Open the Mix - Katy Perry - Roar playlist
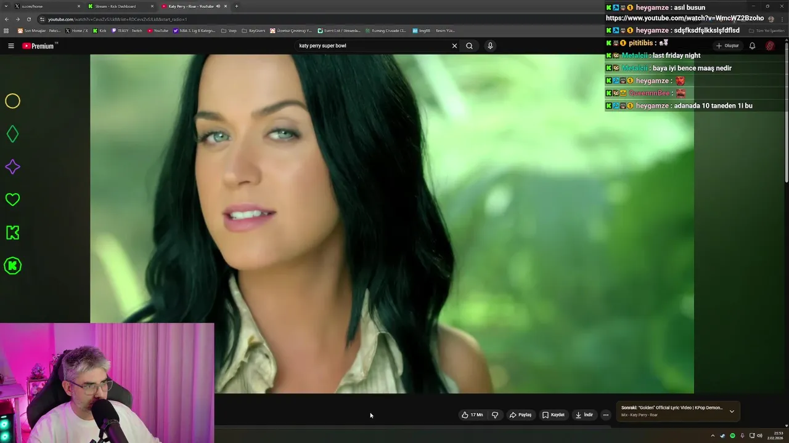Image resolution: width=789 pixels, height=443 pixels. pyautogui.click(x=639, y=415)
